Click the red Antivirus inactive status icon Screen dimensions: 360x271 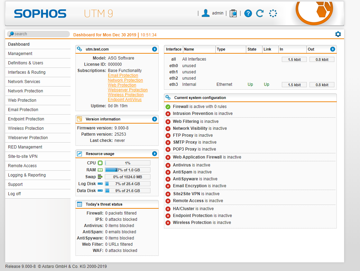(168, 165)
